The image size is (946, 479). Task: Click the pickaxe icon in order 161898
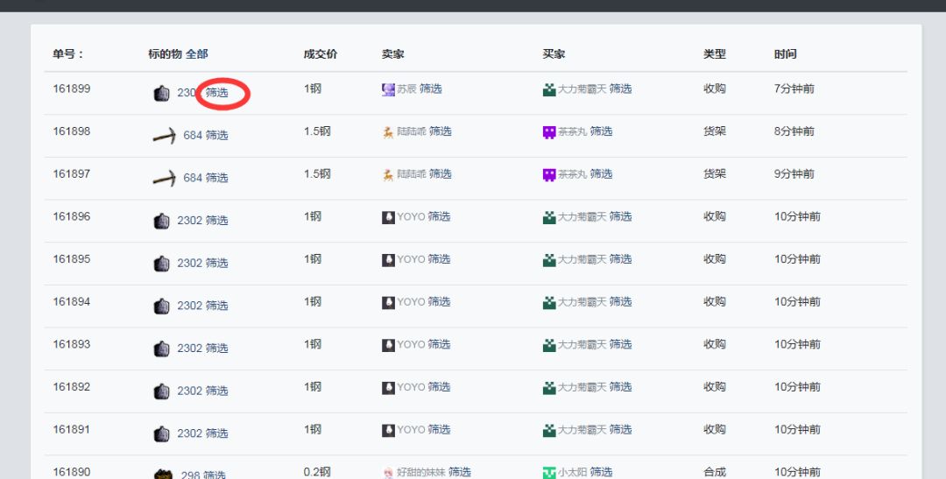coord(165,136)
